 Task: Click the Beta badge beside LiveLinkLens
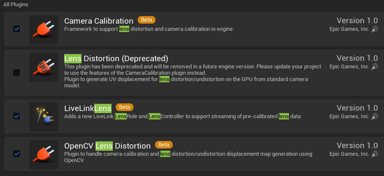coord(124,107)
